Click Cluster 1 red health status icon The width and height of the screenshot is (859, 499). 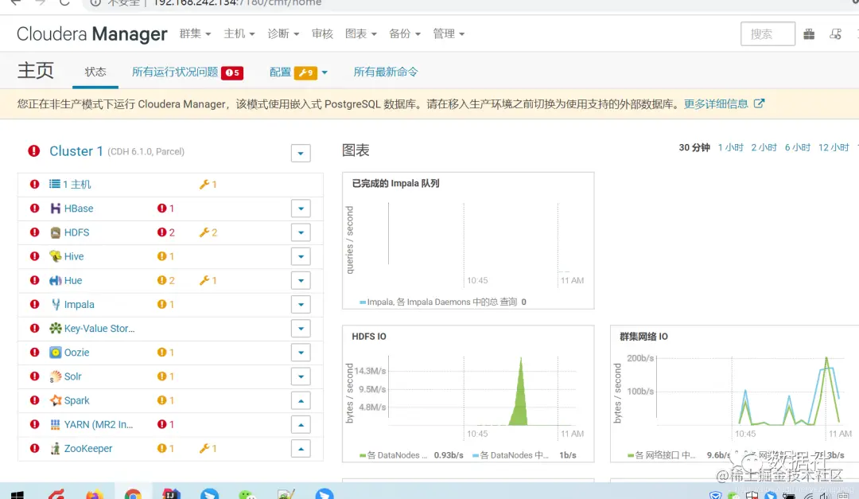point(34,150)
